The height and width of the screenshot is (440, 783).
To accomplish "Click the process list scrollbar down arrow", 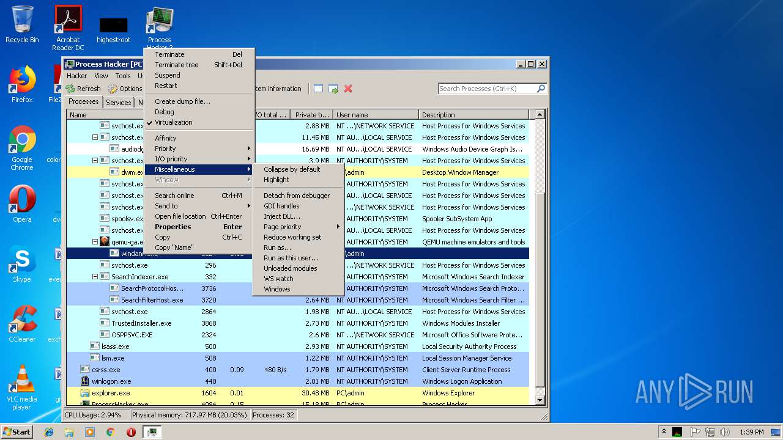I will point(540,400).
